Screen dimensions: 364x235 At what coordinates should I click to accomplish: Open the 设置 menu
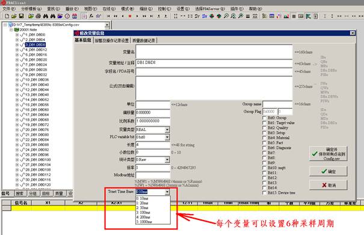click(183, 8)
